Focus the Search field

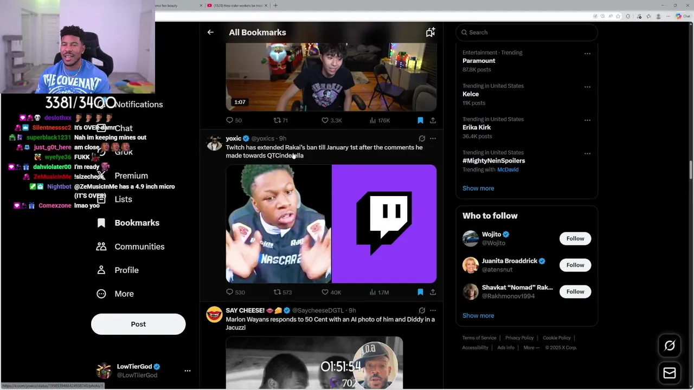coord(526,32)
